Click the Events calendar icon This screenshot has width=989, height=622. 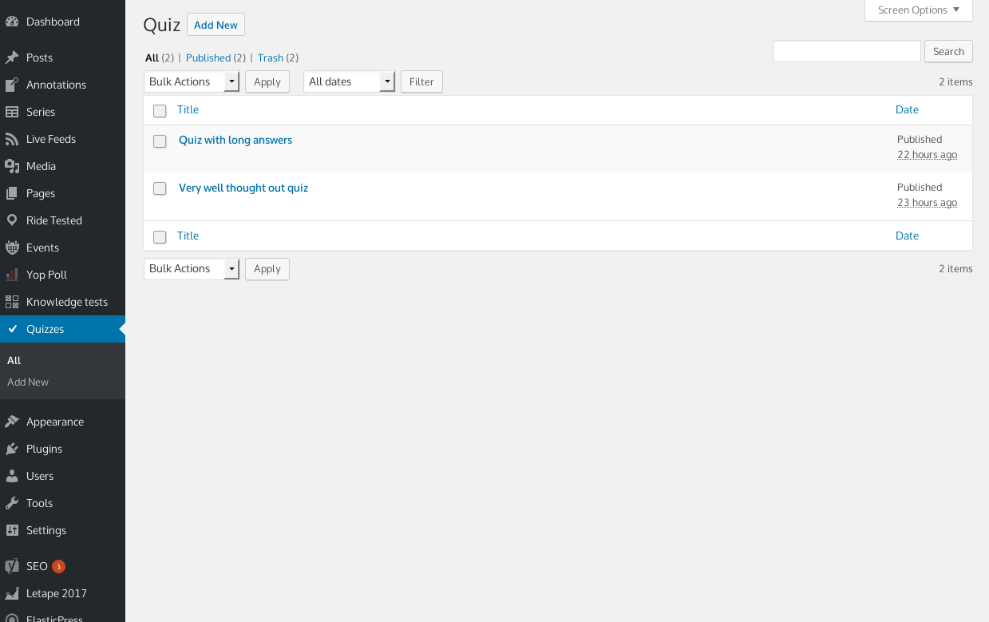coord(12,248)
